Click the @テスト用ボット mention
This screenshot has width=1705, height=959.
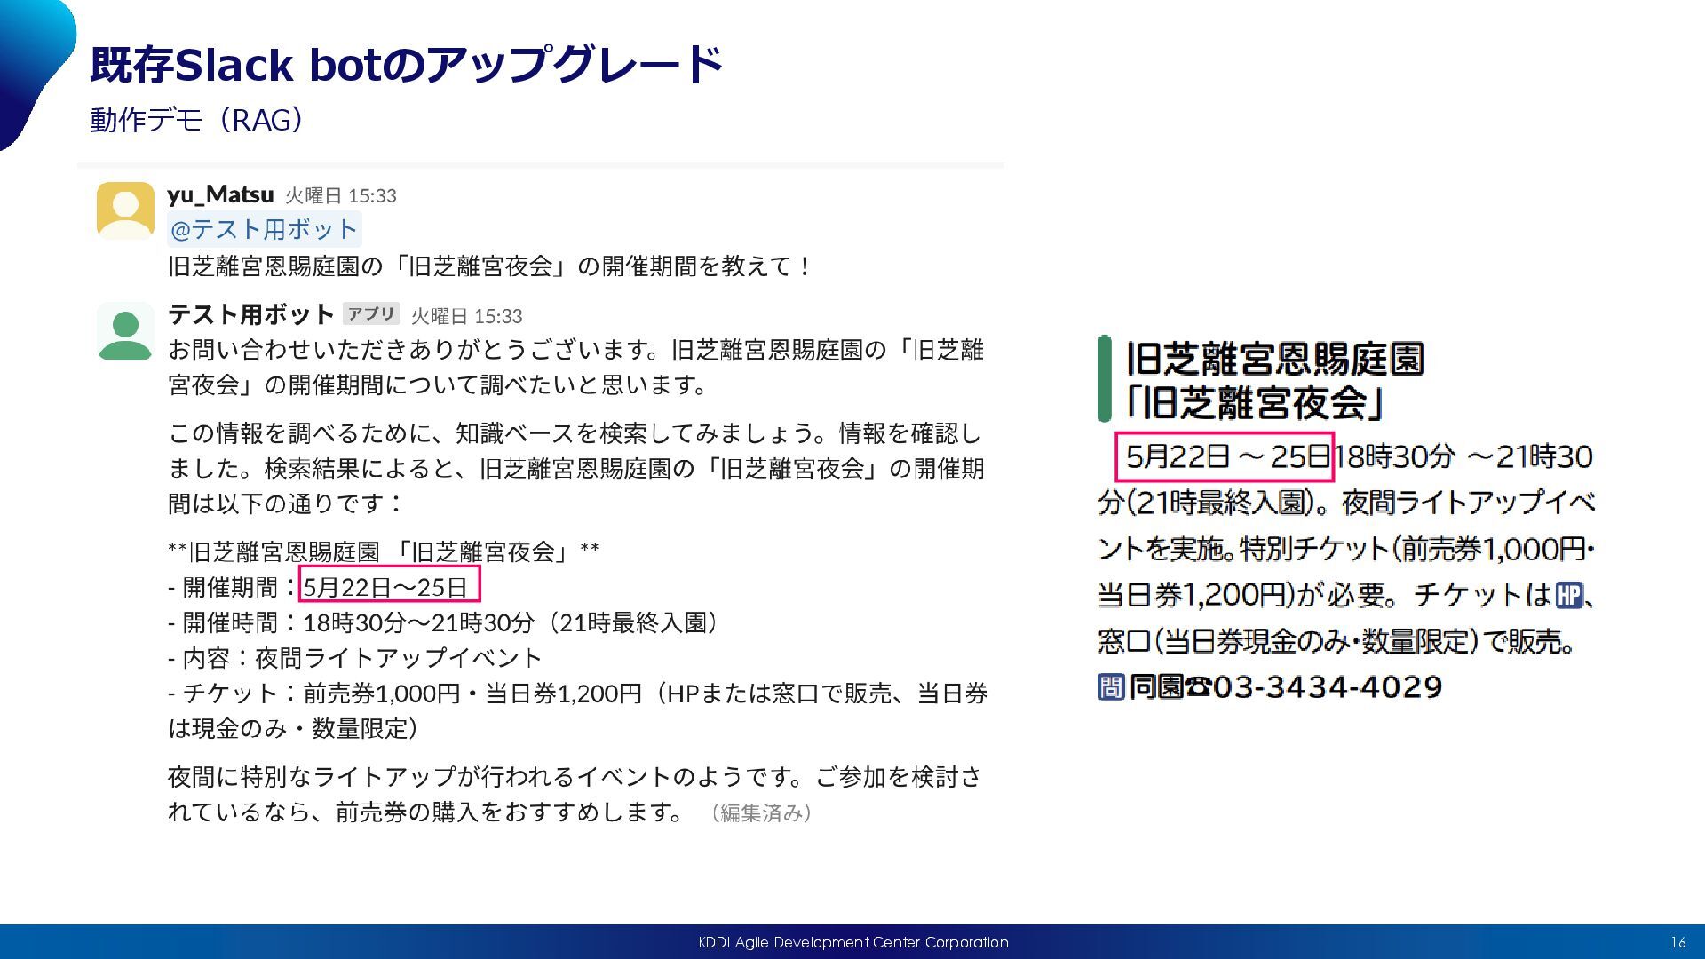[264, 229]
